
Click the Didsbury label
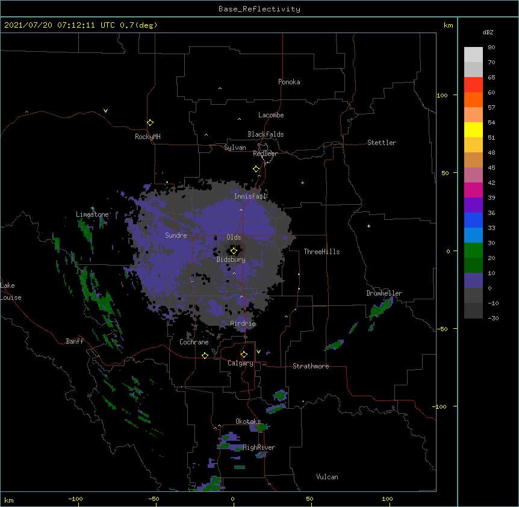tap(231, 260)
